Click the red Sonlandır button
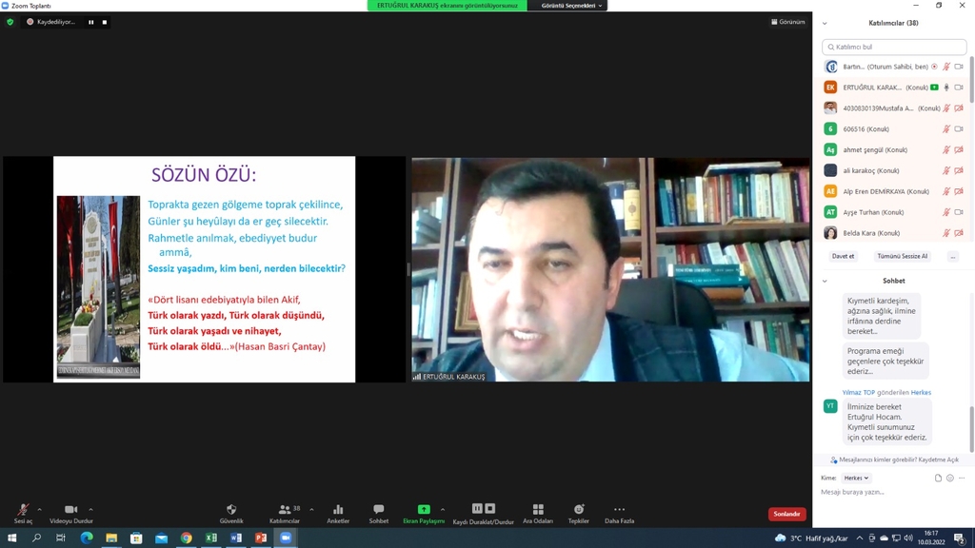This screenshot has width=975, height=548. tap(786, 514)
